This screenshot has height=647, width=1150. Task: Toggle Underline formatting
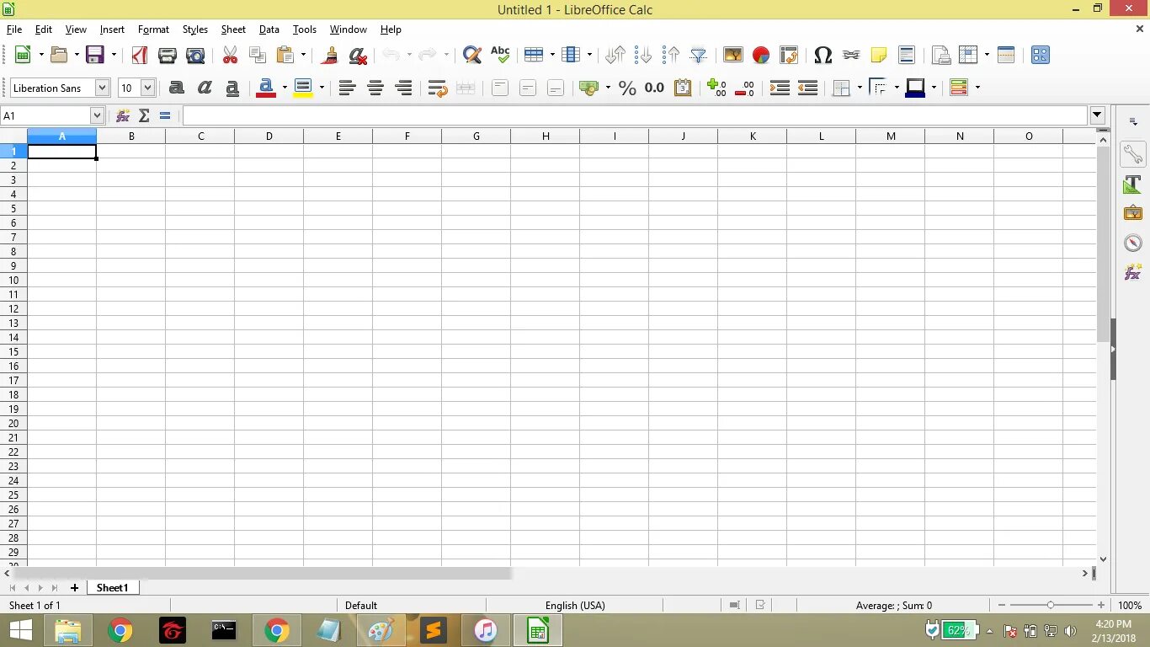point(232,88)
